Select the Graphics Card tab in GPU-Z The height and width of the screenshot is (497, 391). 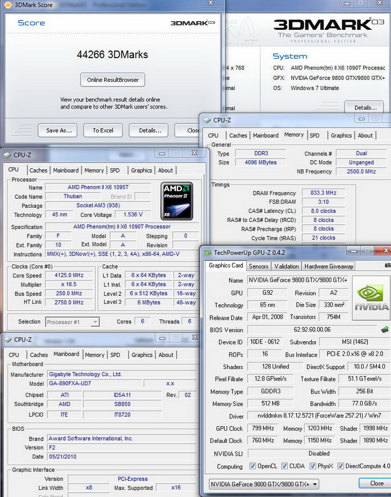[226, 266]
